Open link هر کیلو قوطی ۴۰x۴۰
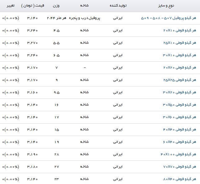The image size is (200, 184). point(180,130)
